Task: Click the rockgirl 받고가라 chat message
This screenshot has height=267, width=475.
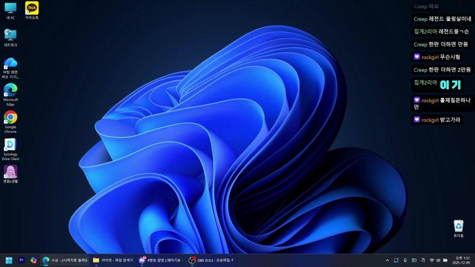Action: (437, 120)
